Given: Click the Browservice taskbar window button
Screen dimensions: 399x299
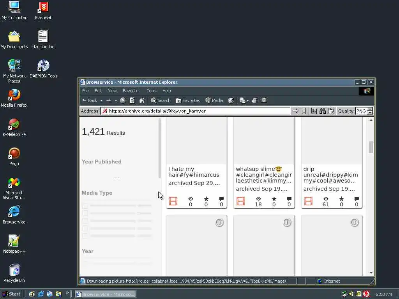Looking at the screenshot, I should click(105, 294).
